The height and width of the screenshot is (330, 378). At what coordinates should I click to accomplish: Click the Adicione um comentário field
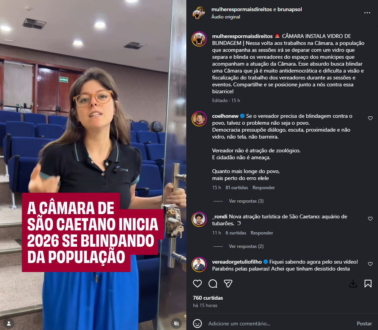click(x=279, y=323)
